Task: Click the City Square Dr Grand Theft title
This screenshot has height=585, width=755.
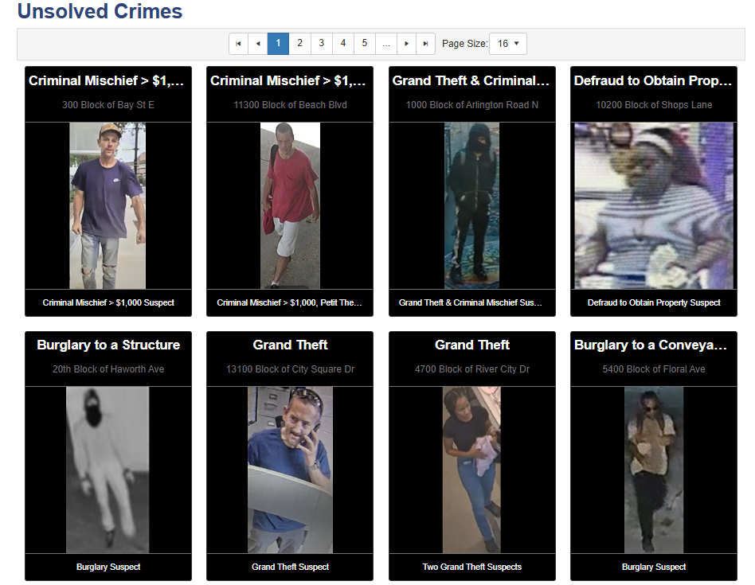Action: coord(290,345)
